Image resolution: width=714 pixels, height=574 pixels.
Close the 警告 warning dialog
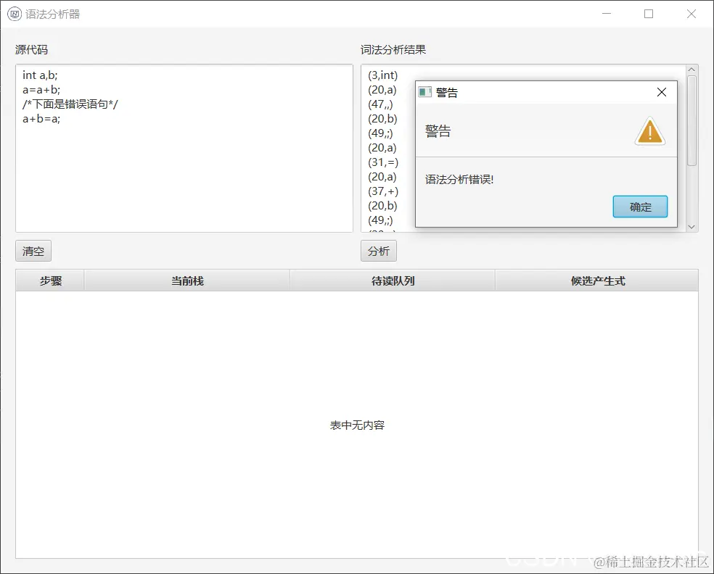pyautogui.click(x=661, y=92)
